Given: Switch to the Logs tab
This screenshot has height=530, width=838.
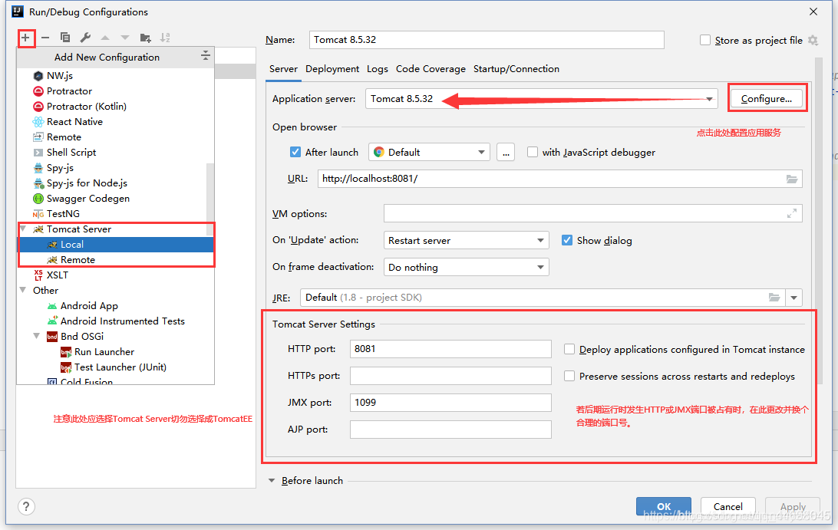Looking at the screenshot, I should (378, 69).
